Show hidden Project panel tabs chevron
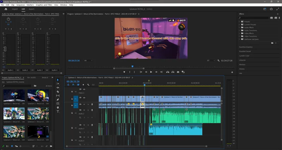282x150 pixels. tap(52, 78)
